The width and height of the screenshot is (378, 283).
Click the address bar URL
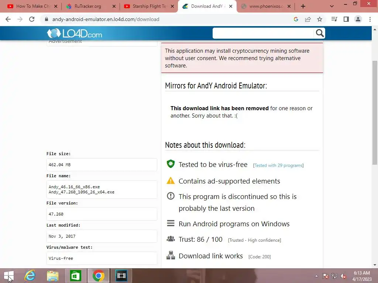point(106,19)
